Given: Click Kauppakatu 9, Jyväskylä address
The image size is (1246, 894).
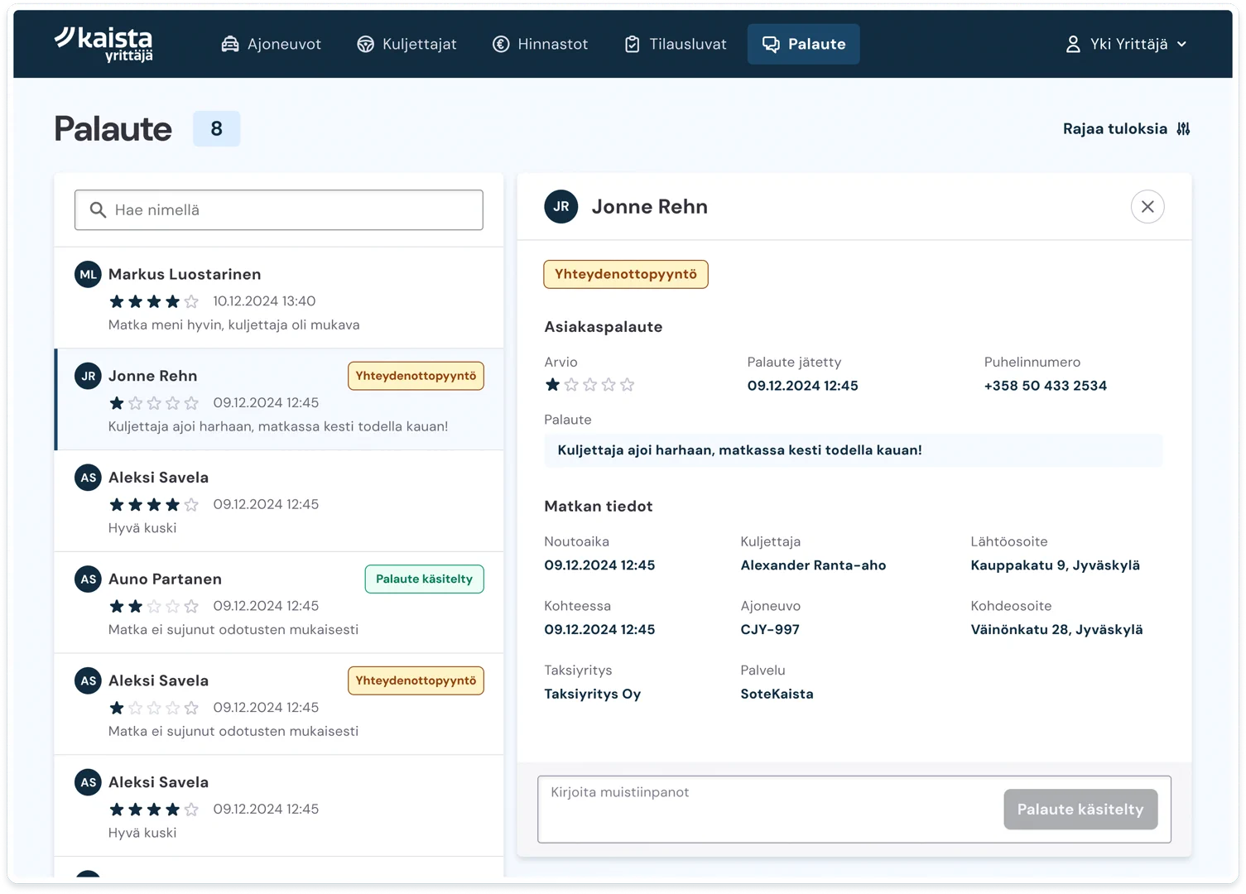Looking at the screenshot, I should click(1055, 565).
